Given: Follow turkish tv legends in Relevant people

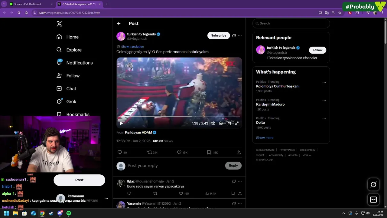Looking at the screenshot, I should pyautogui.click(x=317, y=50).
